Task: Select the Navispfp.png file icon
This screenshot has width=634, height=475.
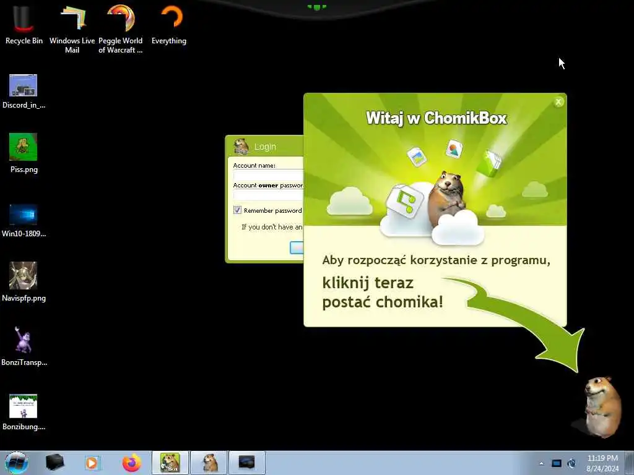Action: [x=24, y=282]
